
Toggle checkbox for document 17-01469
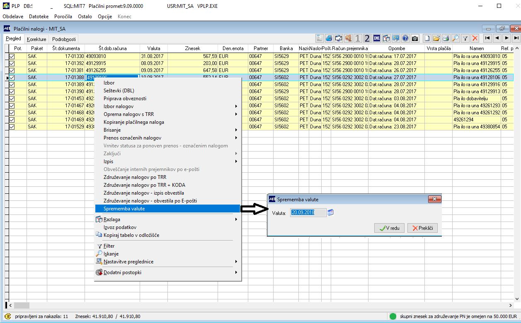click(12, 120)
